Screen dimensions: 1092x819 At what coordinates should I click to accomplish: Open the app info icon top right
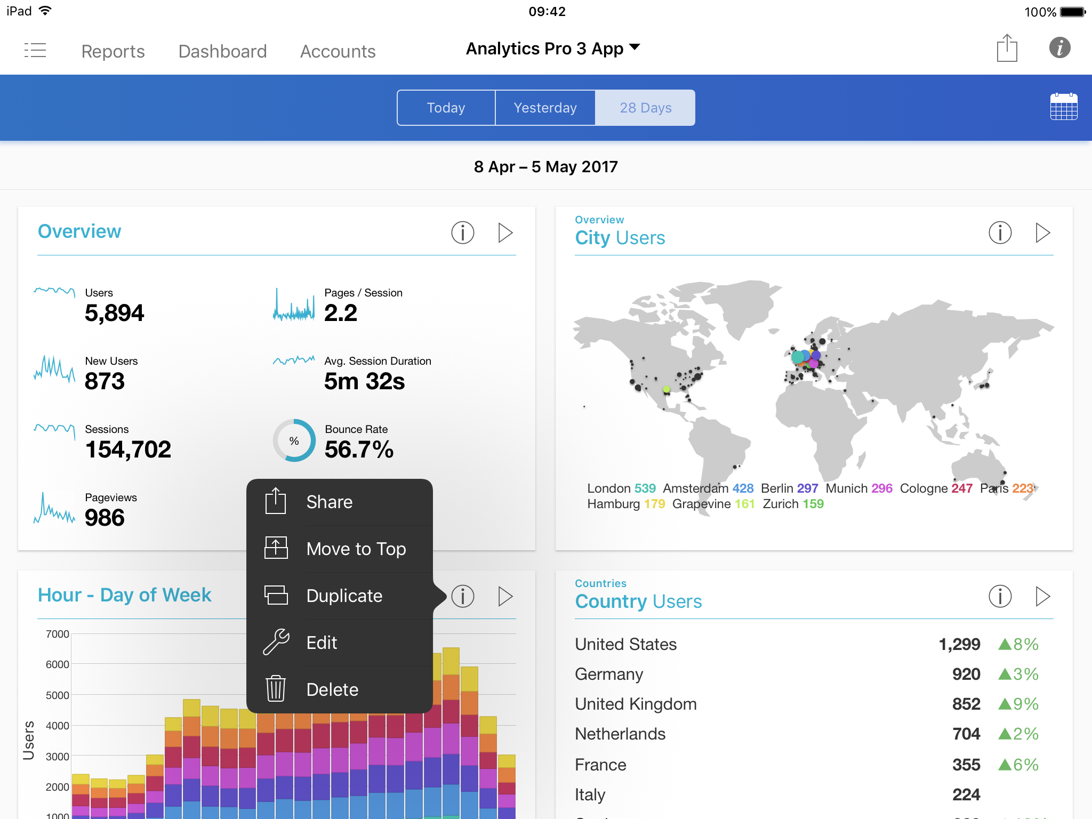click(1059, 48)
